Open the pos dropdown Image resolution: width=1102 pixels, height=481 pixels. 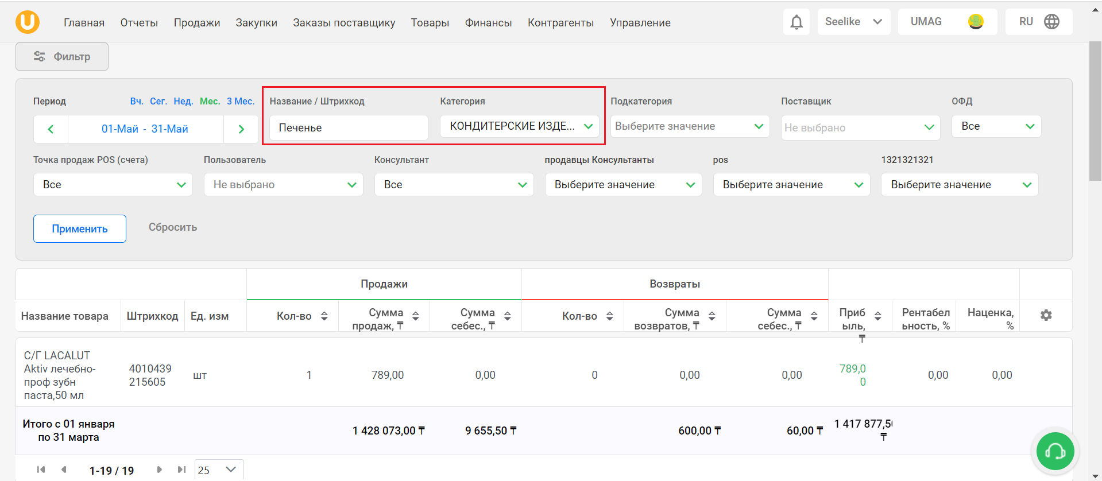pos(792,185)
